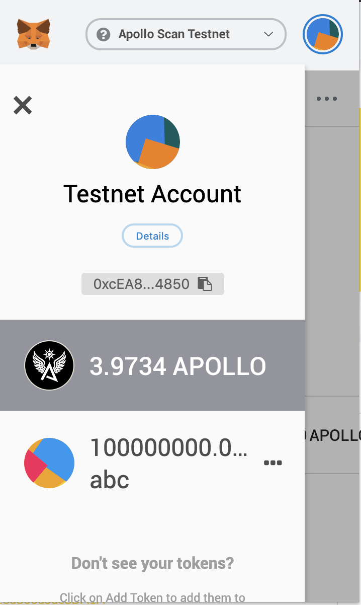Viewport: 361px width, 605px height.
Task: Open account Details
Action: click(152, 236)
